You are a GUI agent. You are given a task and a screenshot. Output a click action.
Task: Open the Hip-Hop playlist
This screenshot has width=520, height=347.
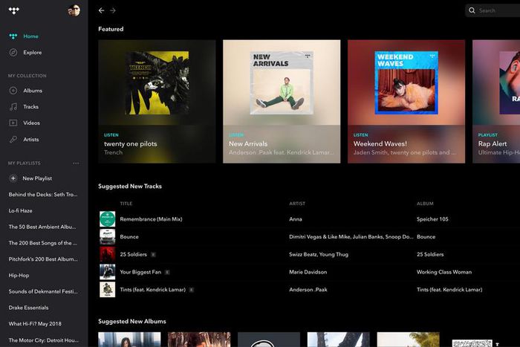click(x=19, y=276)
